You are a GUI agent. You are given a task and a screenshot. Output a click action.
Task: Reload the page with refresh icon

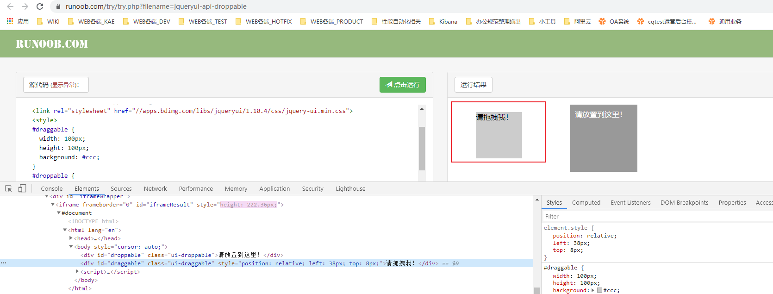click(40, 6)
